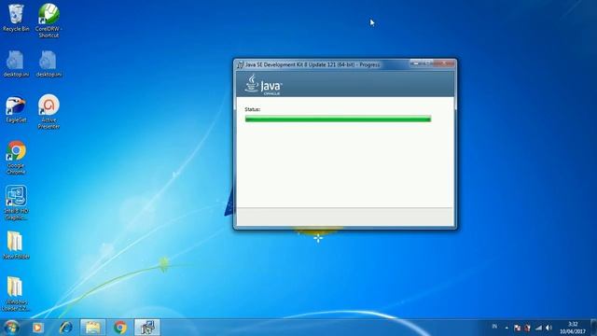Screen dimensions: 597x336
Task: Open the Recycle Bin desktop icon
Action: tap(16, 18)
